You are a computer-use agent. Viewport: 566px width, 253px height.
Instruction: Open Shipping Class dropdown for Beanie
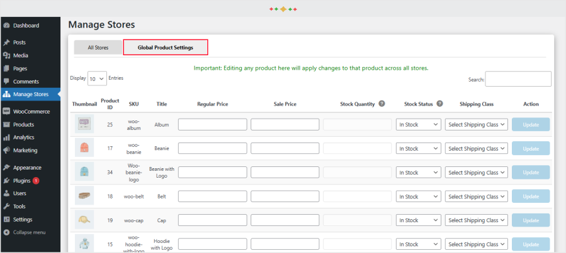tap(477, 149)
